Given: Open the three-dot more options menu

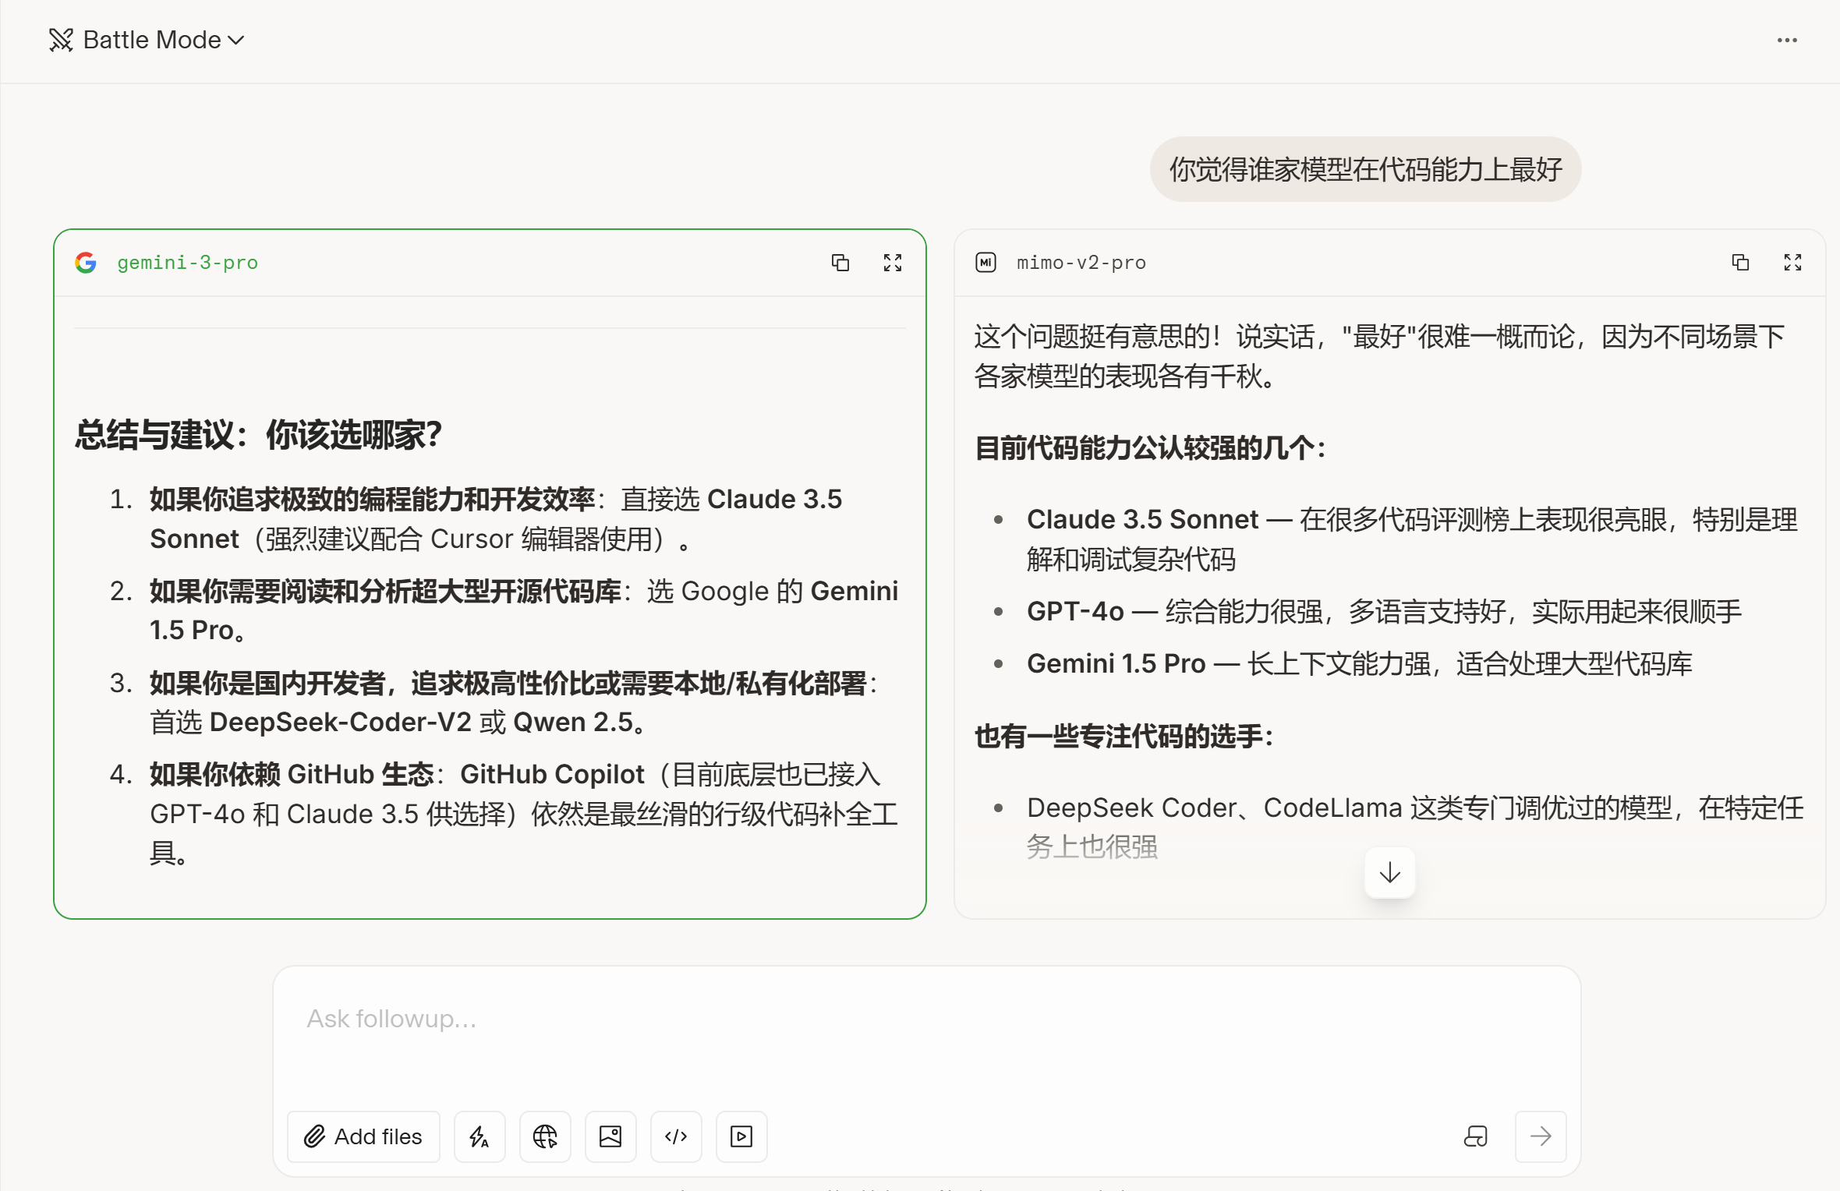Looking at the screenshot, I should (1787, 40).
